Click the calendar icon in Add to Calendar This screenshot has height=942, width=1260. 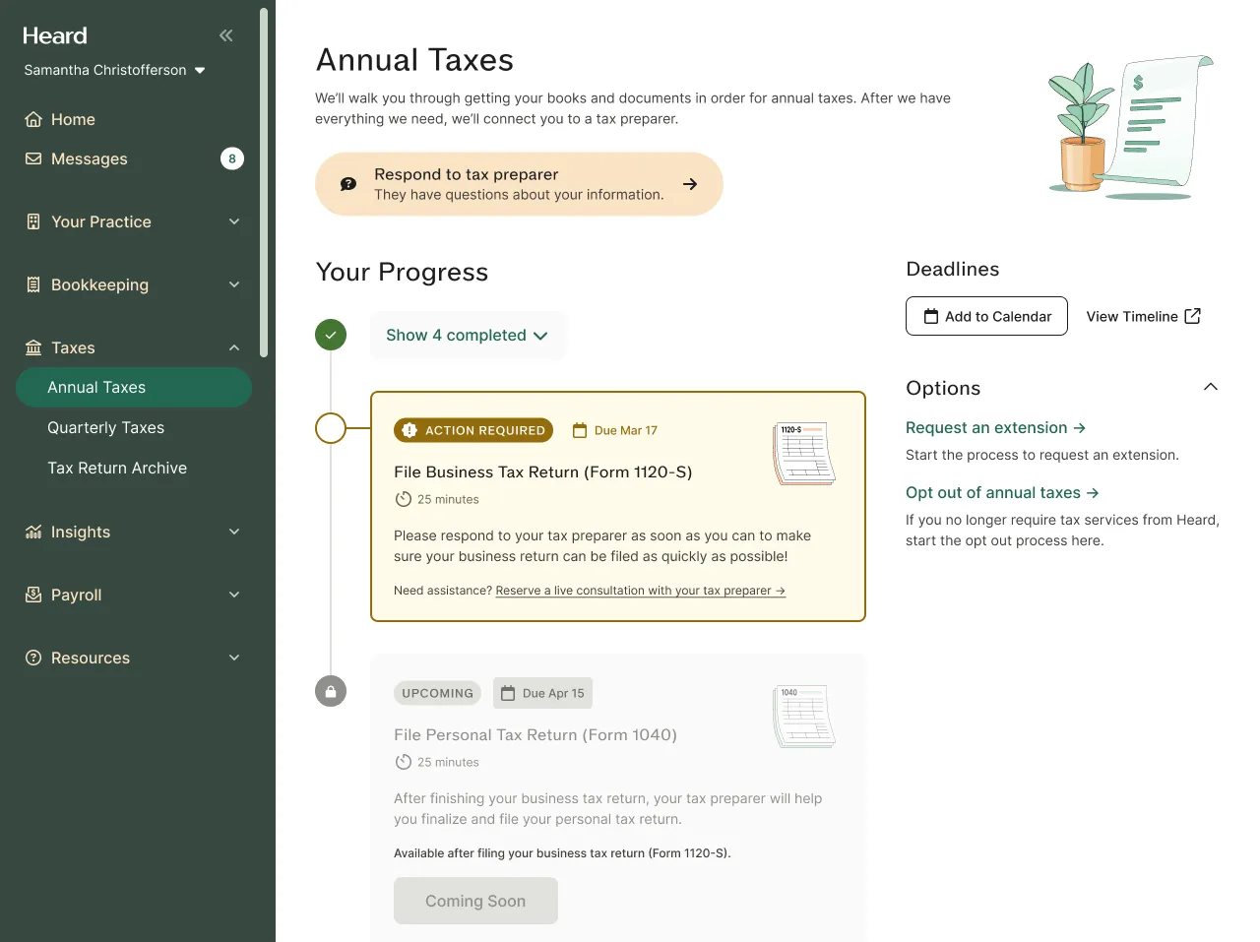point(931,316)
